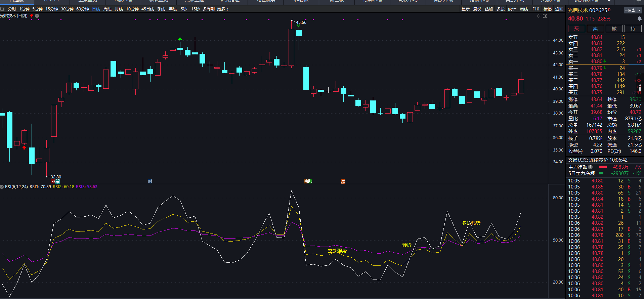This screenshot has height=299, width=644.
Task: Click the RSI indicator settings circle icon
Action: point(2,187)
